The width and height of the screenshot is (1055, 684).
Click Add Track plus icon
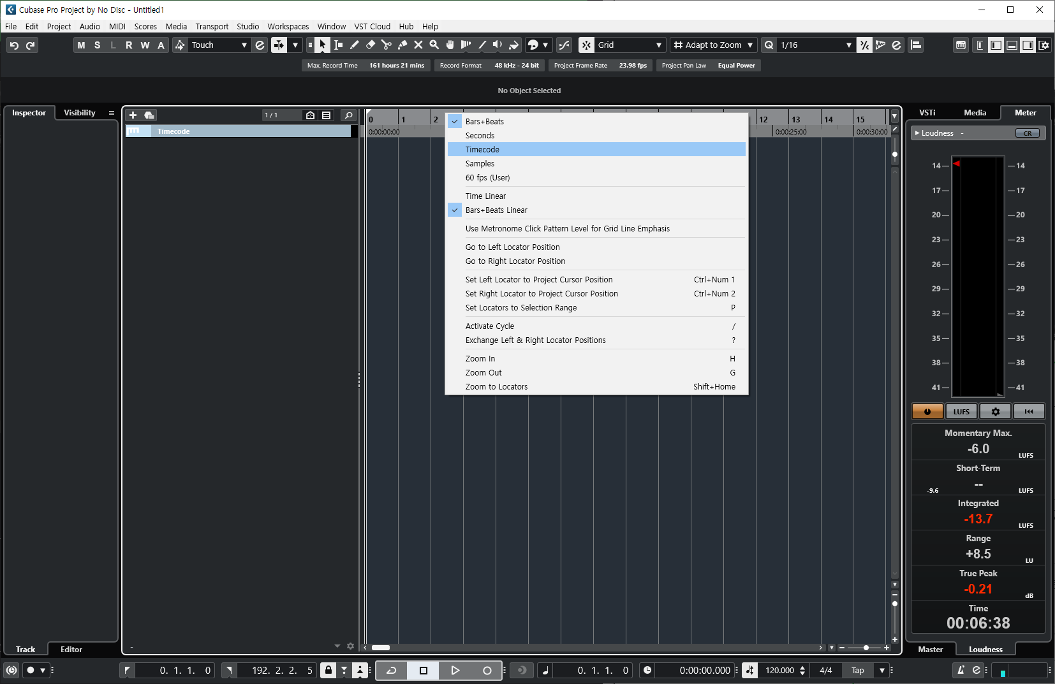click(133, 115)
